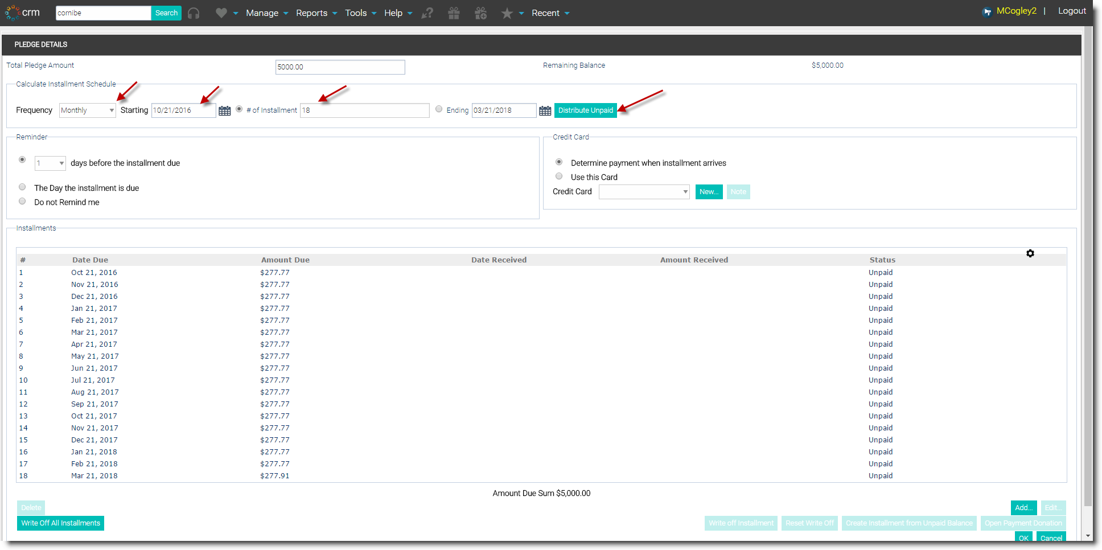
Task: Select installment row Mar 21, 2018
Action: (x=541, y=476)
